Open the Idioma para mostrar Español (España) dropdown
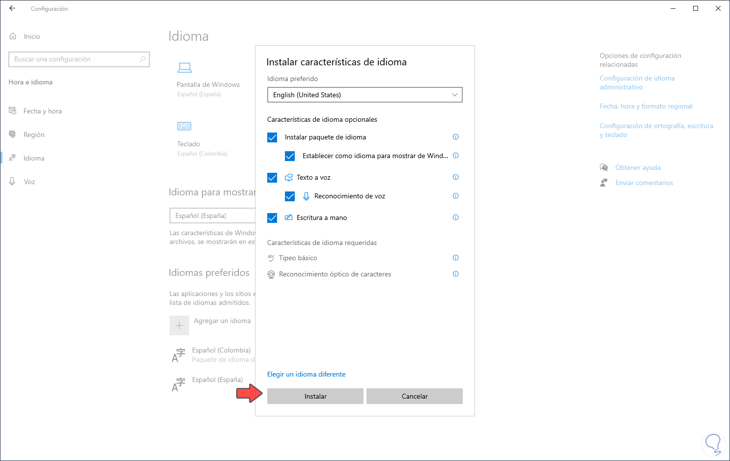Screen dimensions: 730x461 click(x=213, y=216)
